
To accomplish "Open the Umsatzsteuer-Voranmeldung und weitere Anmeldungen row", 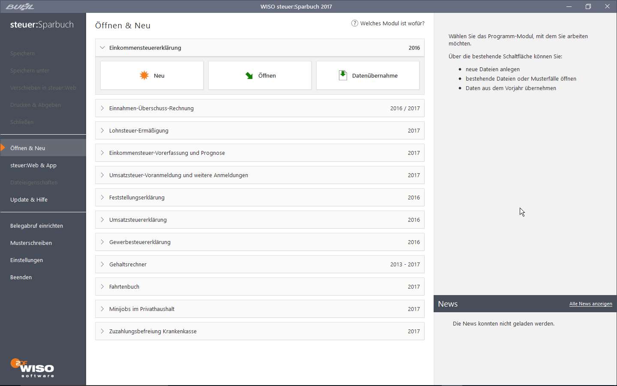I will click(x=178, y=175).
